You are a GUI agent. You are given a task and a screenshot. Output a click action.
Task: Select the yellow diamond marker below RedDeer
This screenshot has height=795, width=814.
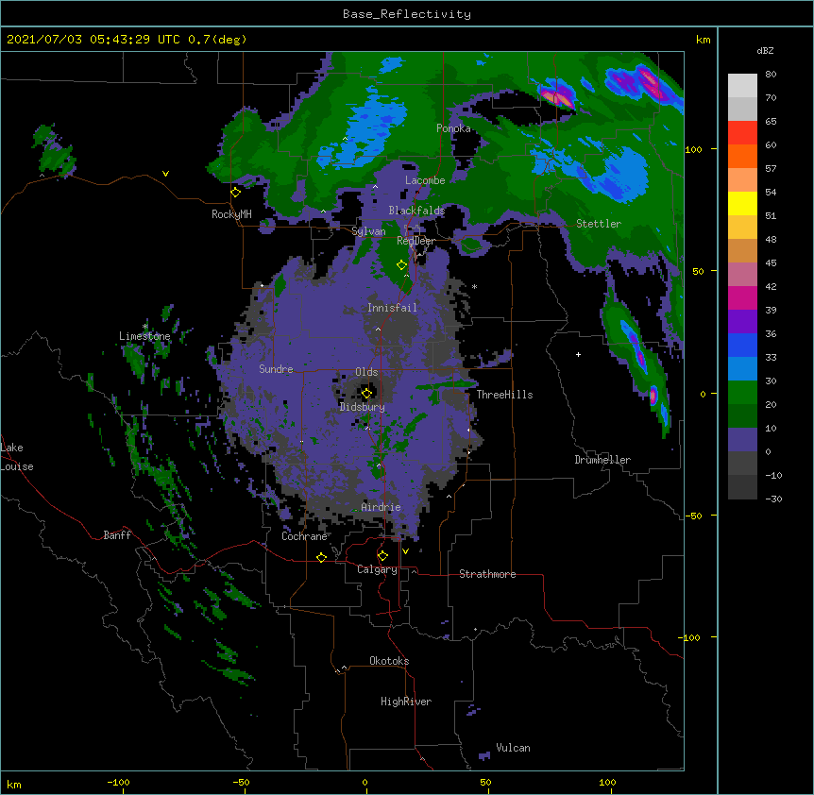click(x=401, y=265)
